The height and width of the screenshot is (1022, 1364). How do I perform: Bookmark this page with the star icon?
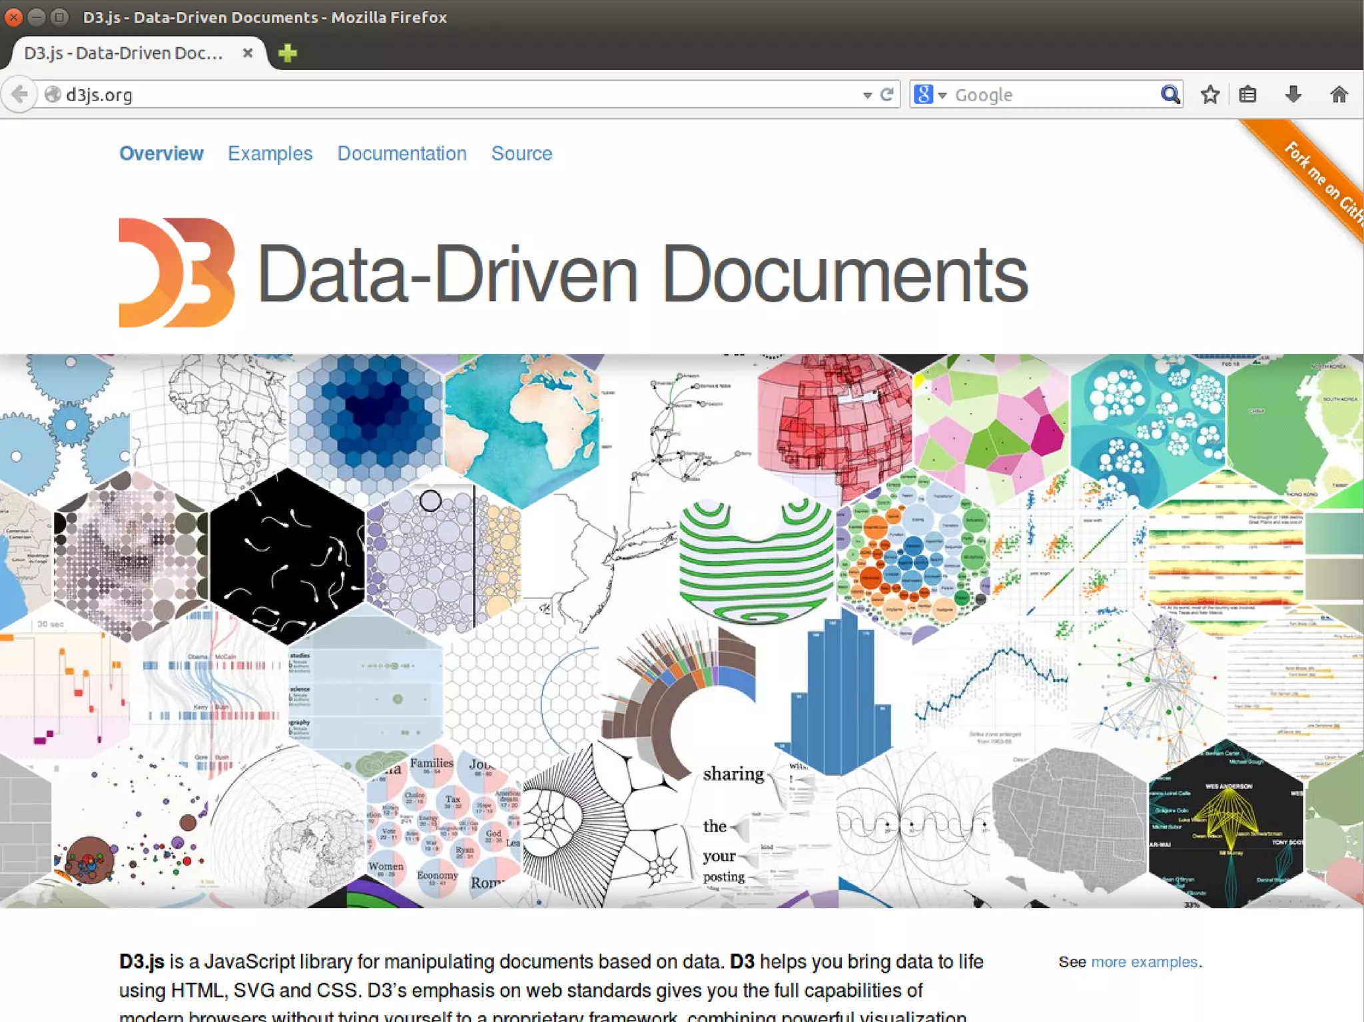(1209, 95)
